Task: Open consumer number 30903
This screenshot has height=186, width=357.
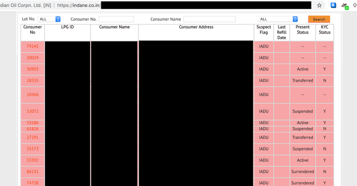Action: tap(32, 69)
